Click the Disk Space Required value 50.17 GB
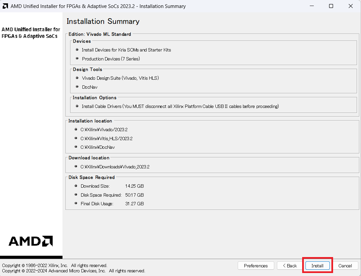Image resolution: width=361 pixels, height=276 pixels. 134,195
